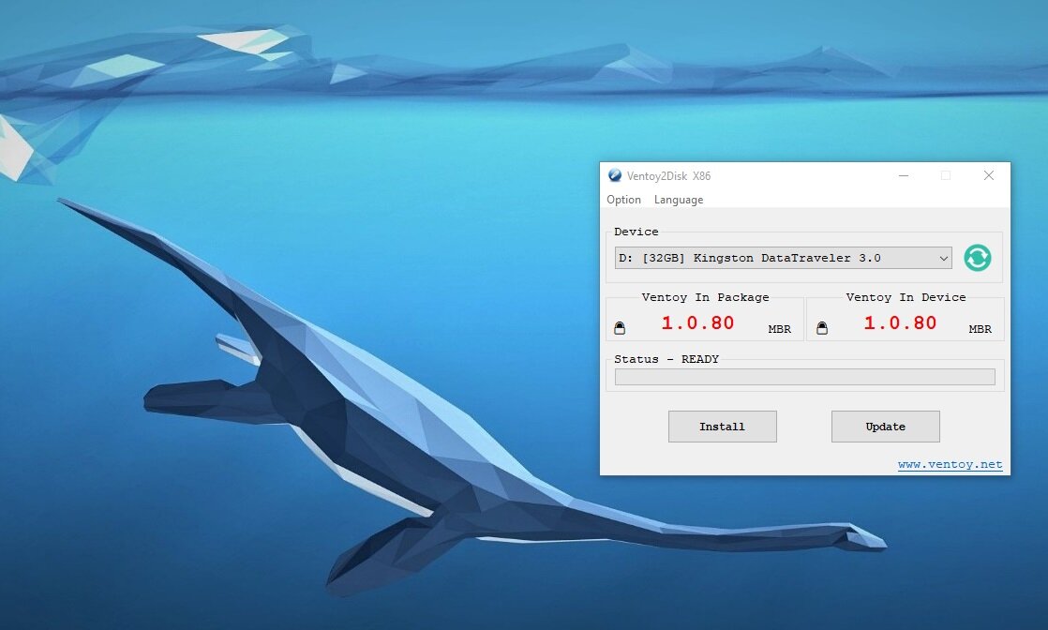Click the Update button
This screenshot has height=630, width=1048.
coord(886,426)
